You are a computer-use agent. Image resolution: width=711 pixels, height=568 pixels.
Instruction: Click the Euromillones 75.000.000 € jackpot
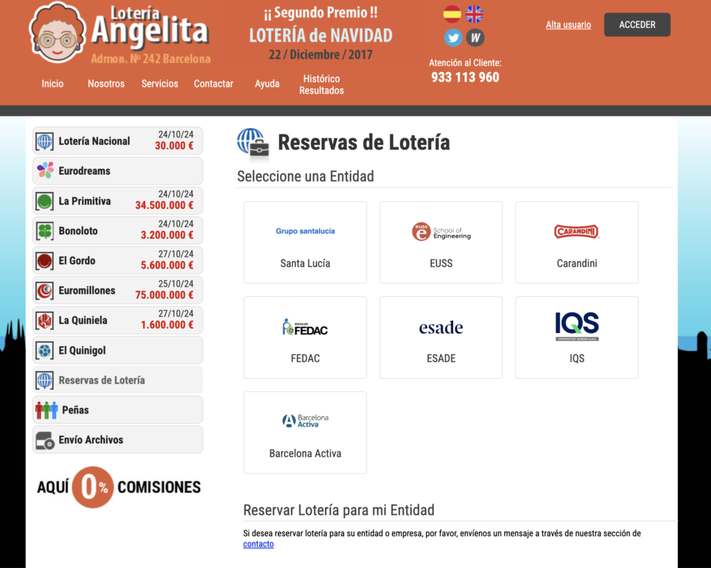point(164,295)
